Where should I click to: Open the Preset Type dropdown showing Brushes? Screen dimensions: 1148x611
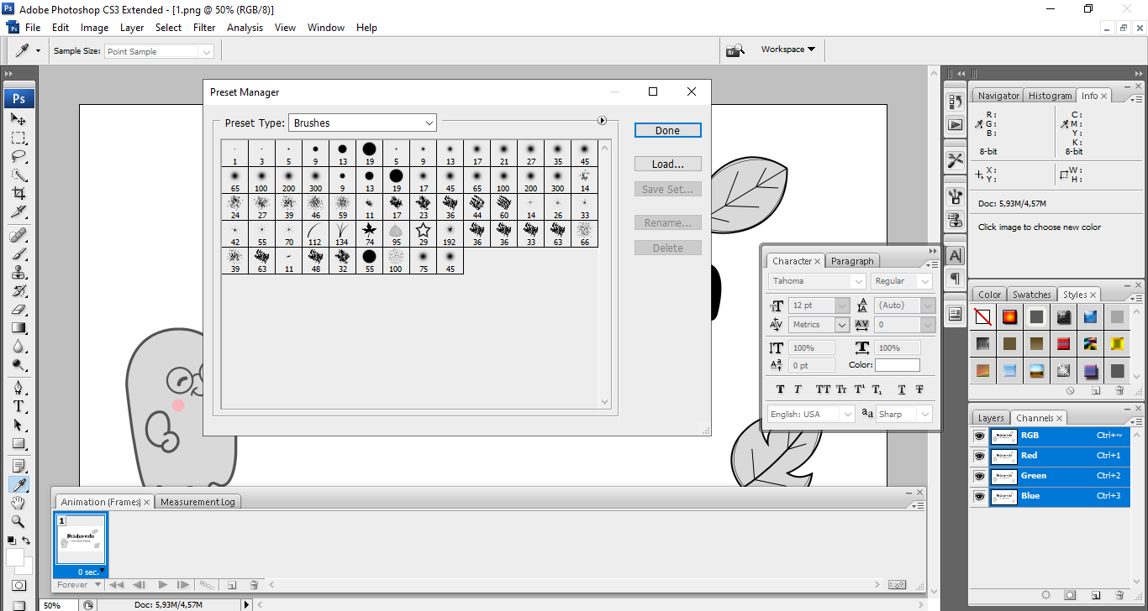pos(362,123)
